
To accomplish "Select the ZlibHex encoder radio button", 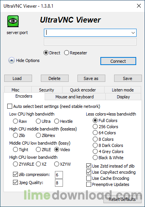I will [38, 135].
